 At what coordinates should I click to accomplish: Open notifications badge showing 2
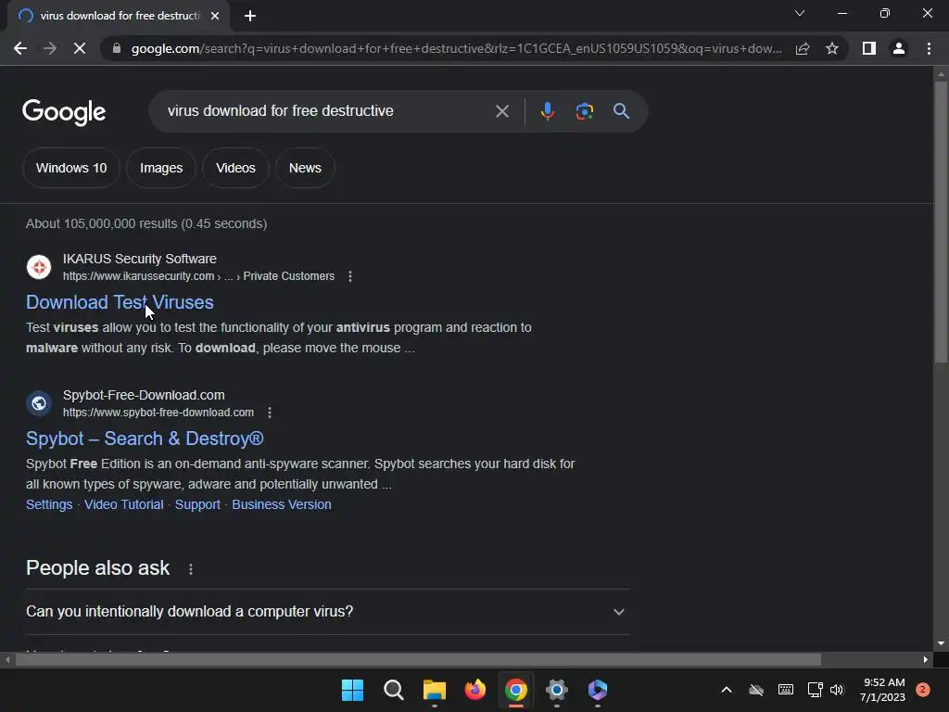pos(923,690)
